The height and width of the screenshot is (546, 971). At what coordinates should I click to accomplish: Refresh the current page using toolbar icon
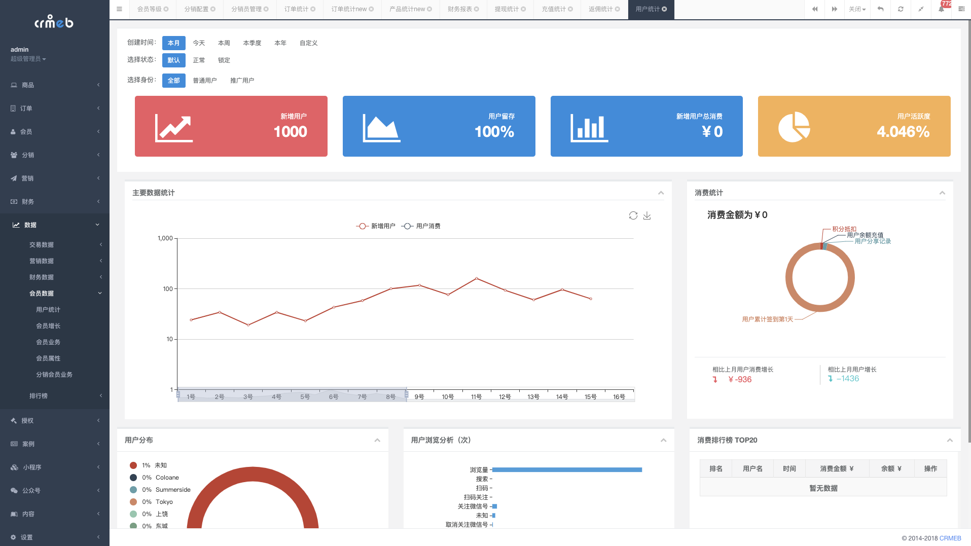coord(901,9)
